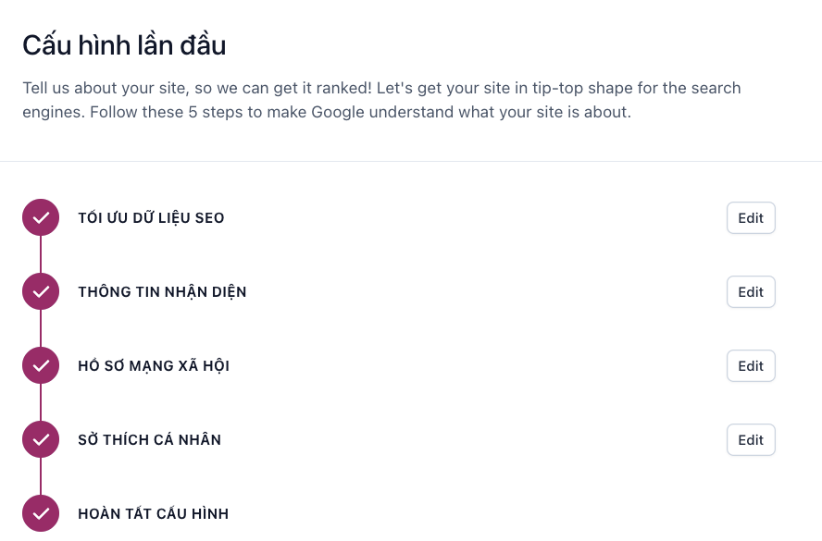Viewport: 822px width, 541px height.
Task: Click the vertical progress line between steps
Action: [x=40, y=254]
